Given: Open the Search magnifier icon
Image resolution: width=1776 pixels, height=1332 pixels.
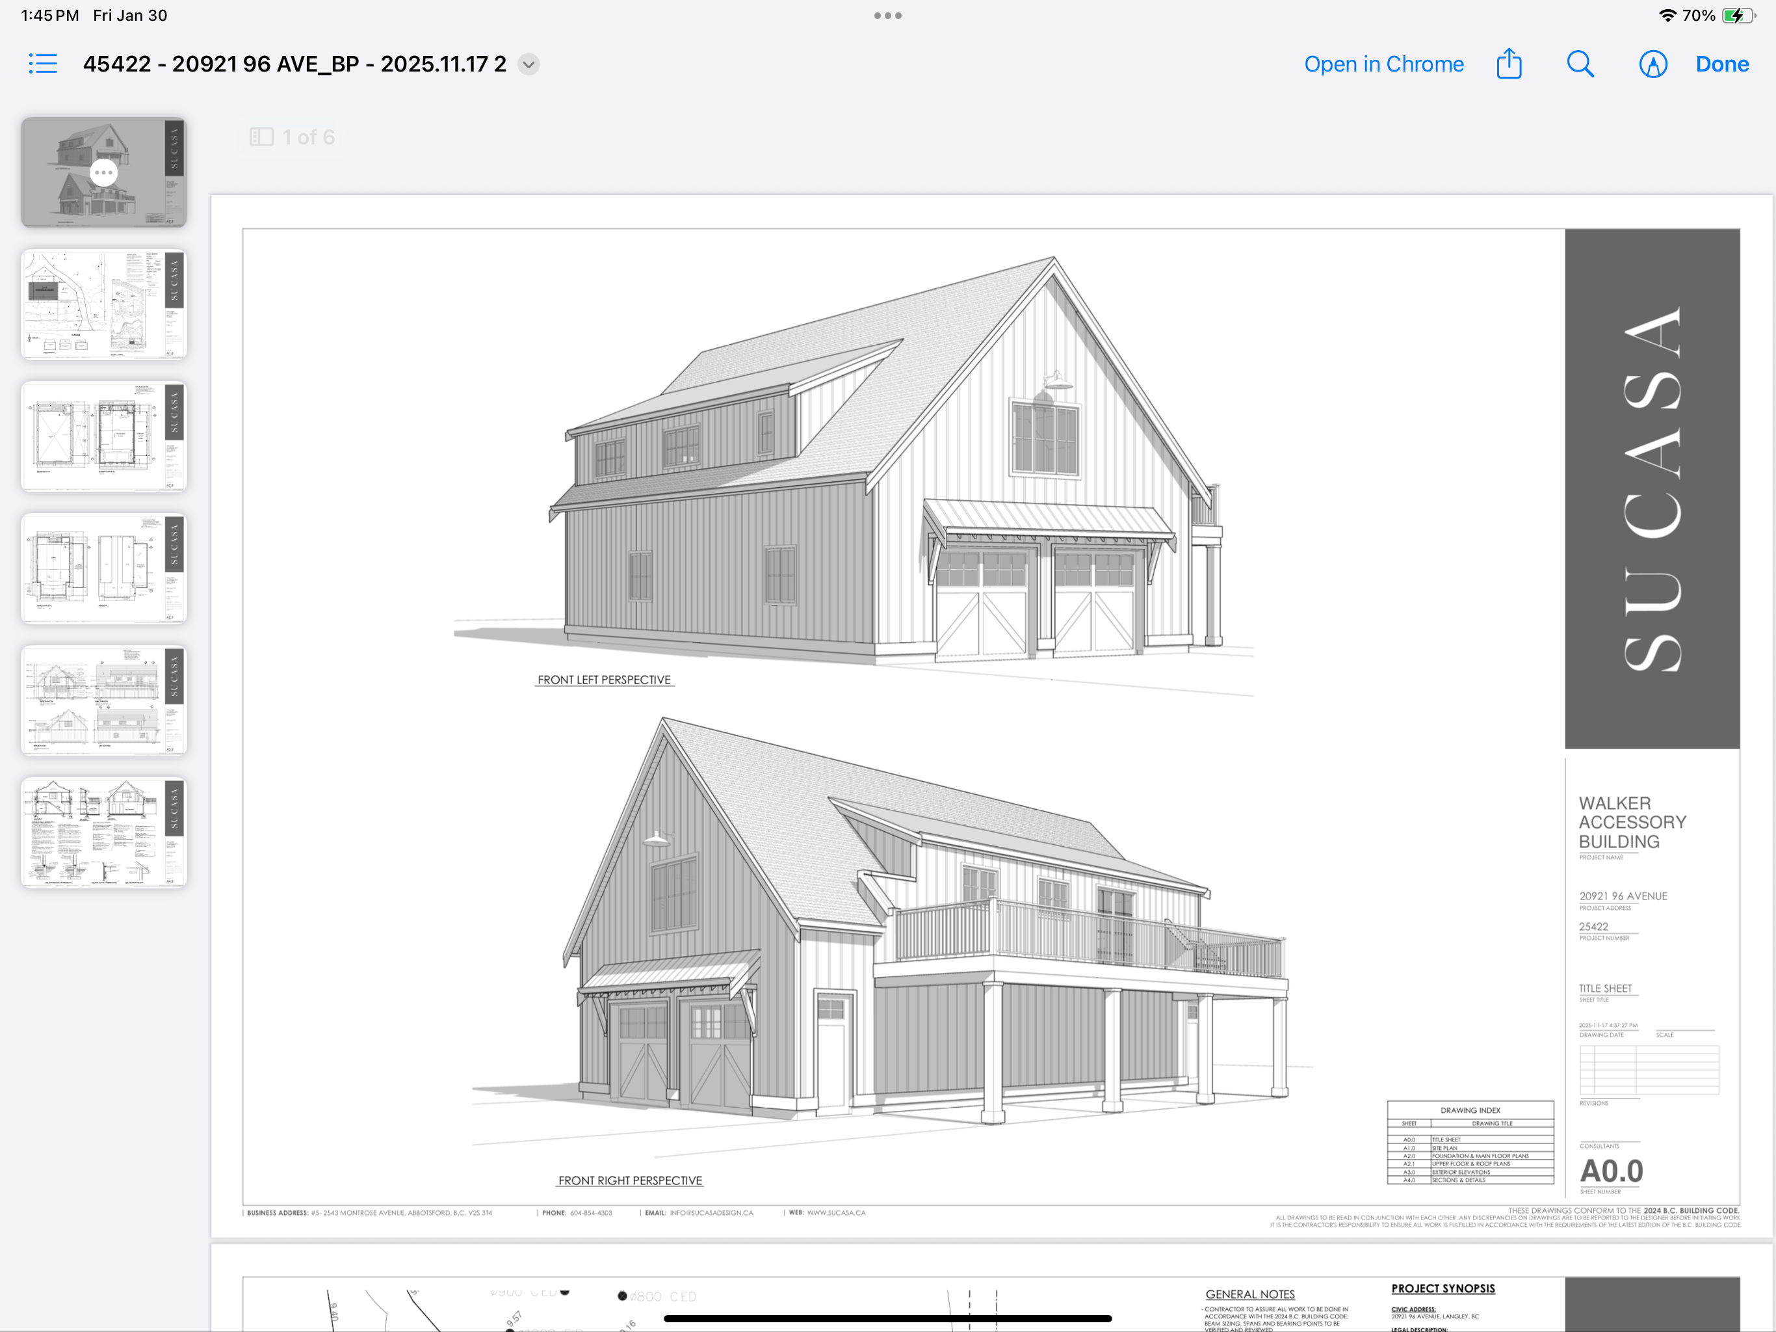Looking at the screenshot, I should 1579,64.
